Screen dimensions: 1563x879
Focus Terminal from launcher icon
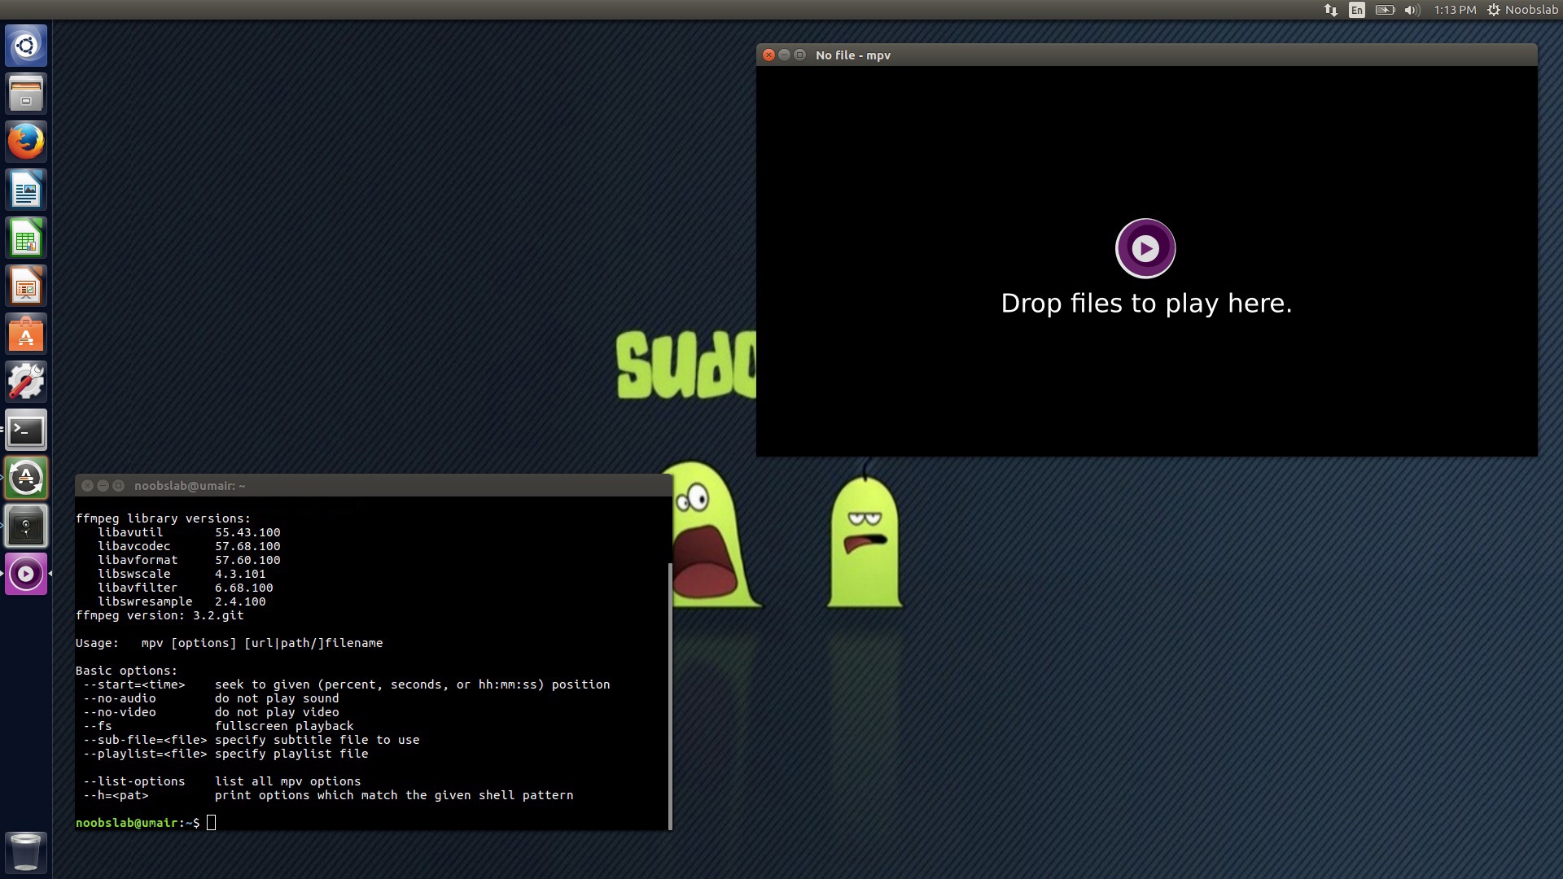click(26, 430)
